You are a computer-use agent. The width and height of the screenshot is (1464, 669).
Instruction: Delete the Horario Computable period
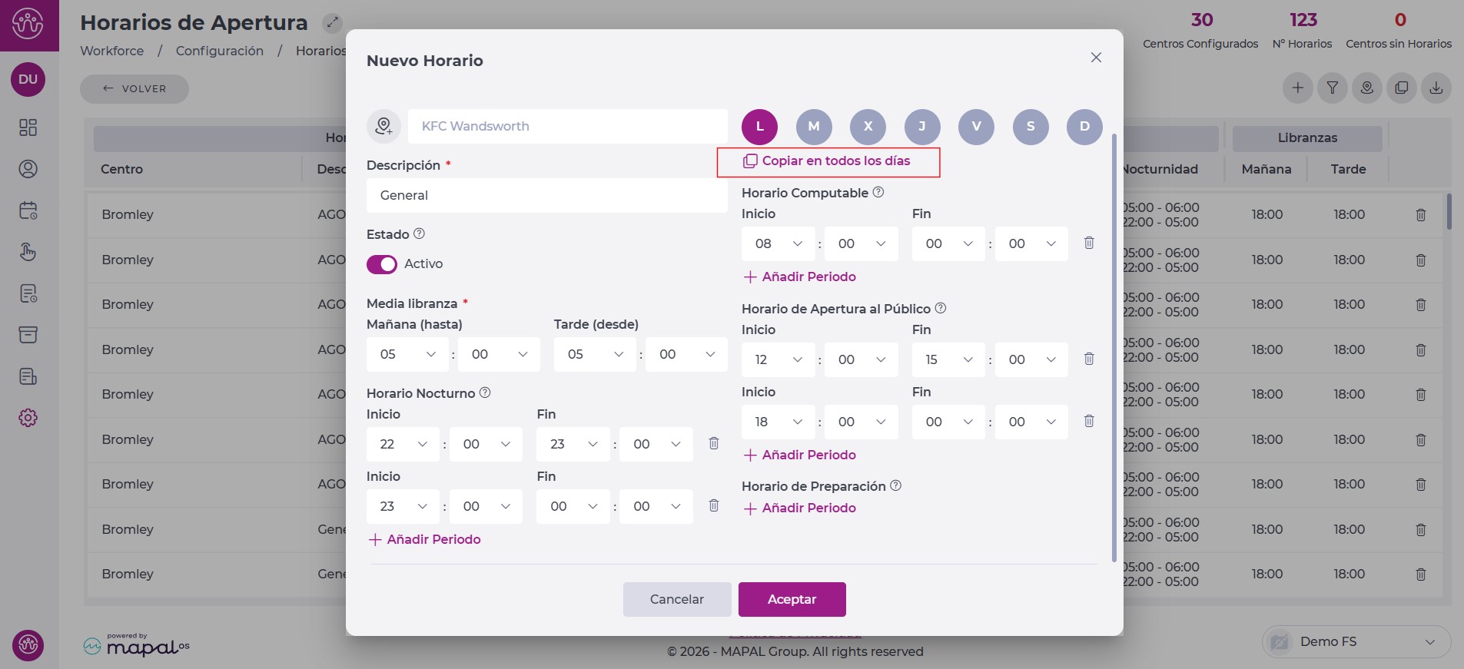coord(1089,243)
